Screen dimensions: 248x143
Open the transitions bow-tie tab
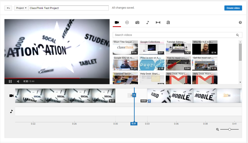coord(158,22)
